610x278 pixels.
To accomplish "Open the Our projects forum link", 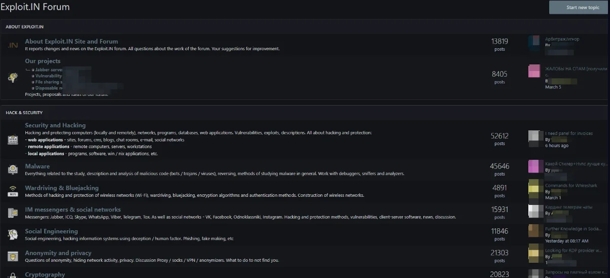I will [43, 61].
